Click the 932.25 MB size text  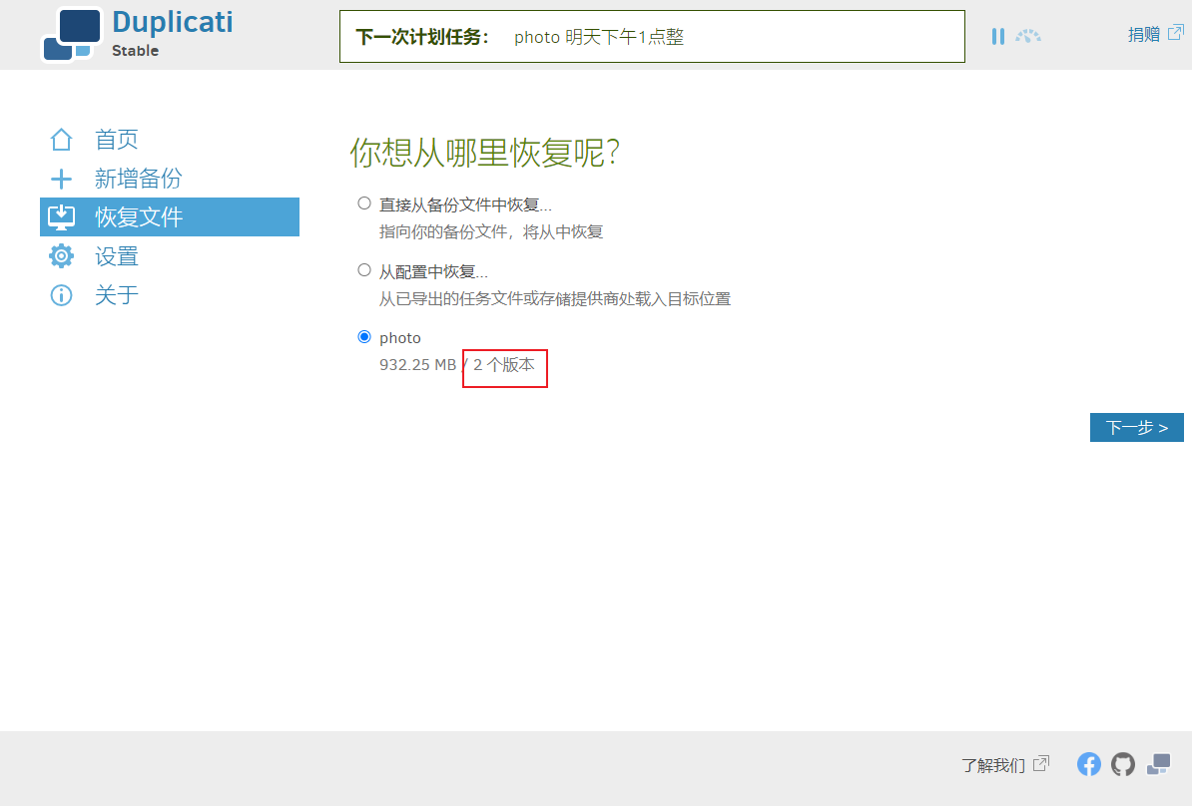point(417,365)
